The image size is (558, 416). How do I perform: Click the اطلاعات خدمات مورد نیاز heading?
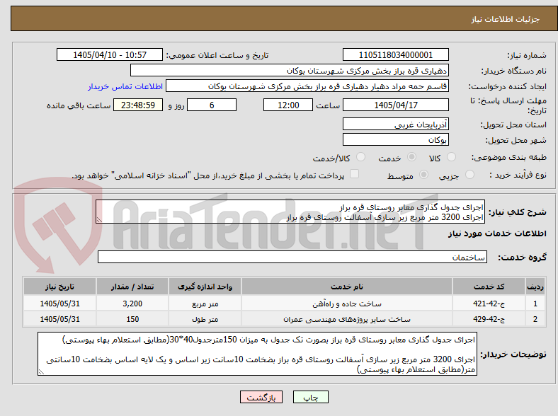(497, 233)
